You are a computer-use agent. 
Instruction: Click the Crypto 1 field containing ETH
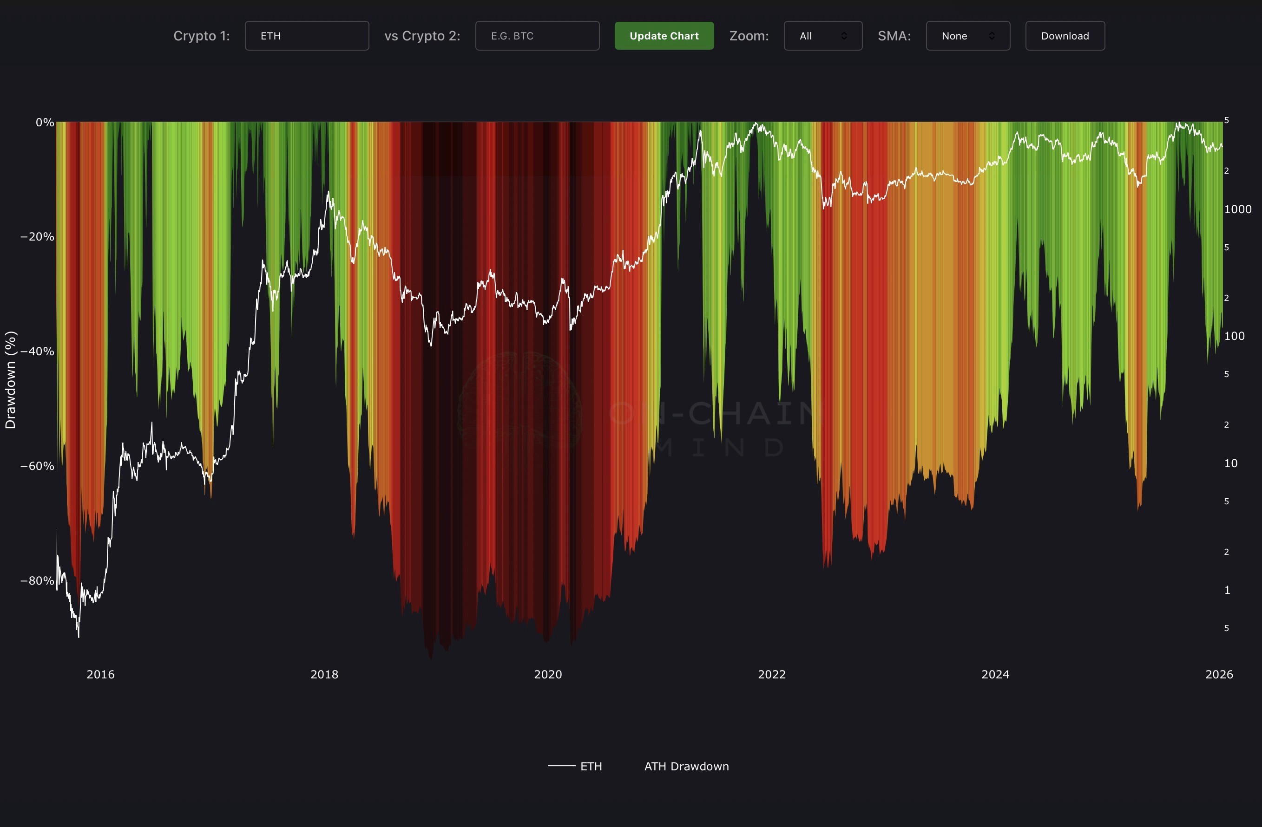click(307, 36)
